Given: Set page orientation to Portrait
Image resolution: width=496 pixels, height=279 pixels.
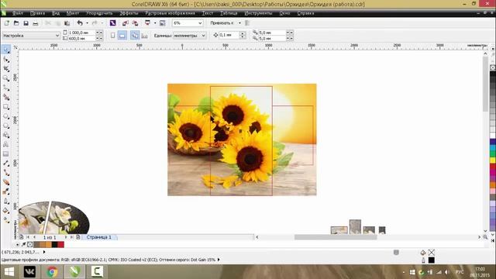Looking at the screenshot, I should coord(112,36).
